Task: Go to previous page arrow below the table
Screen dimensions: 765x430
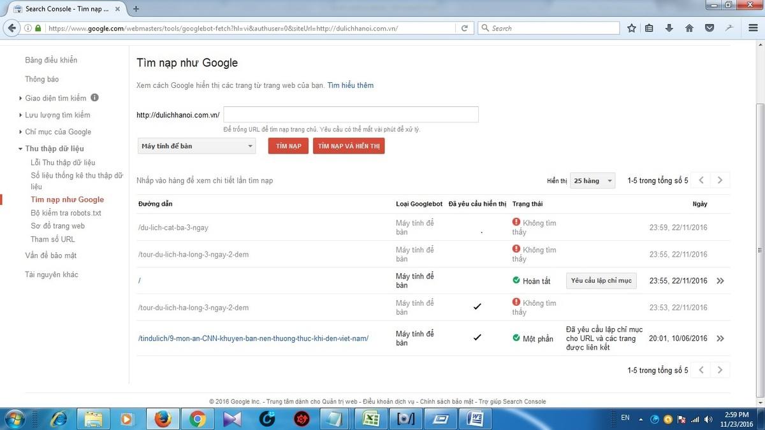Action: click(x=701, y=369)
